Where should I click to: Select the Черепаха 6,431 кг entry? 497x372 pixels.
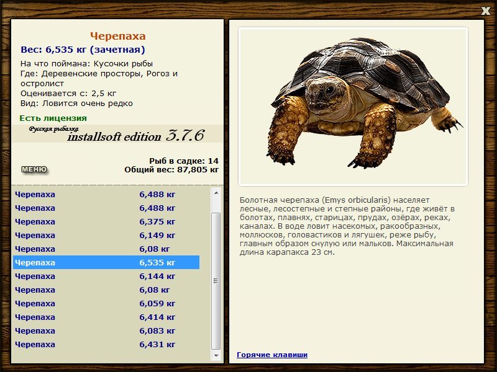coord(106,344)
